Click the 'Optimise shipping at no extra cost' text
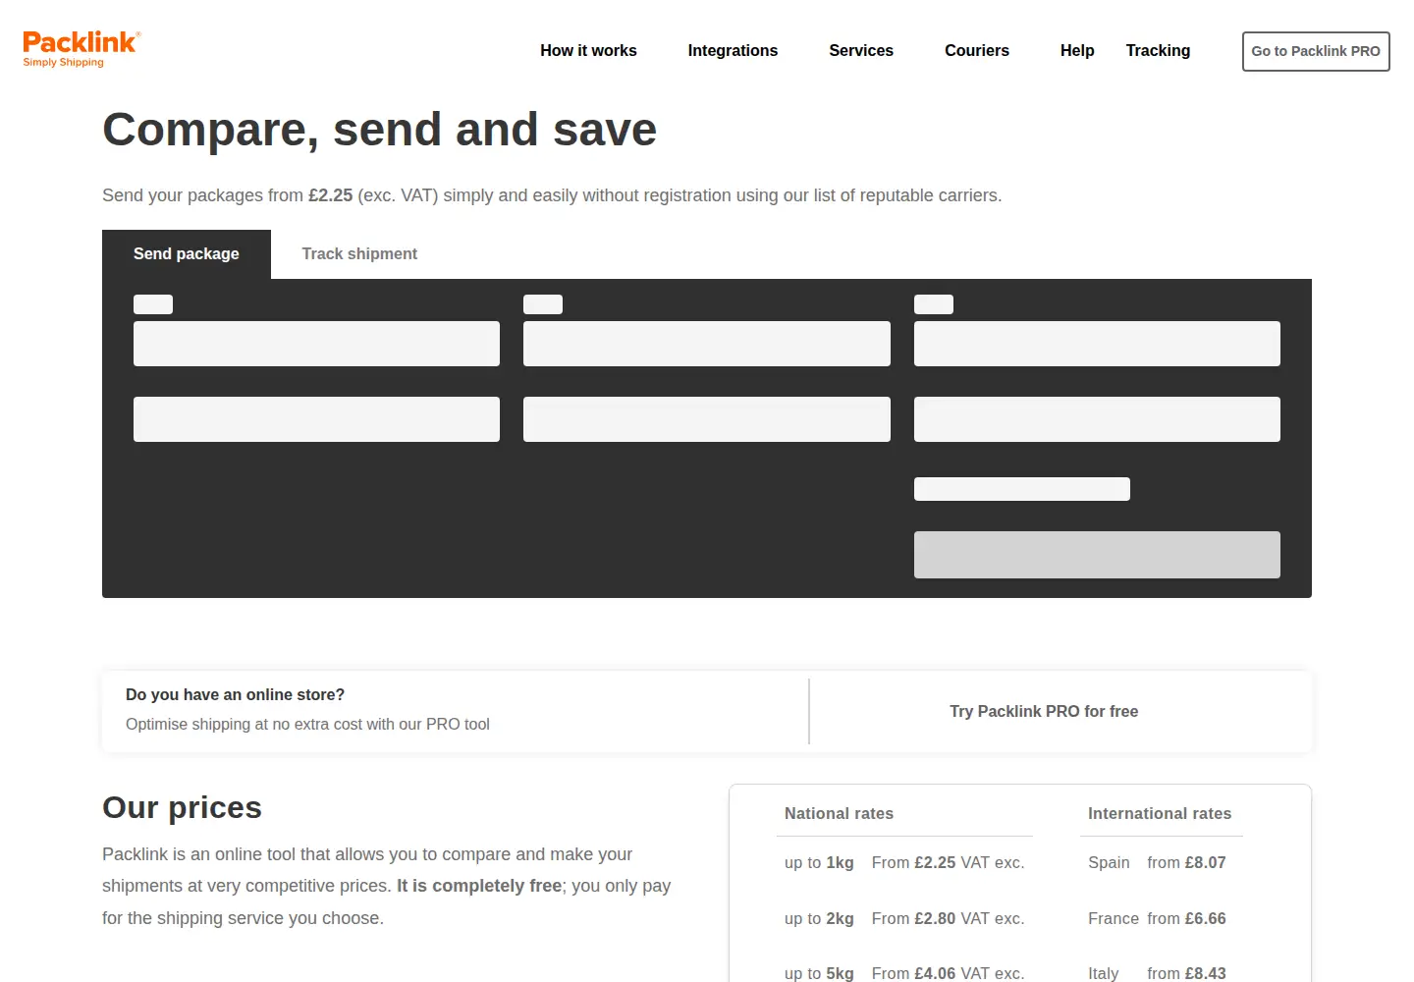This screenshot has height=982, width=1414. 307,724
